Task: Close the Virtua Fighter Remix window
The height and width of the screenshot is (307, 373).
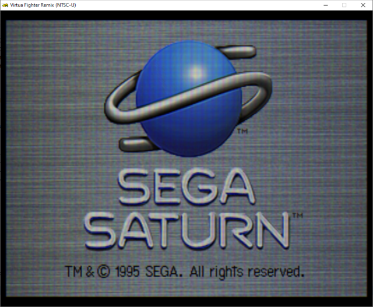Action: pyautogui.click(x=363, y=5)
